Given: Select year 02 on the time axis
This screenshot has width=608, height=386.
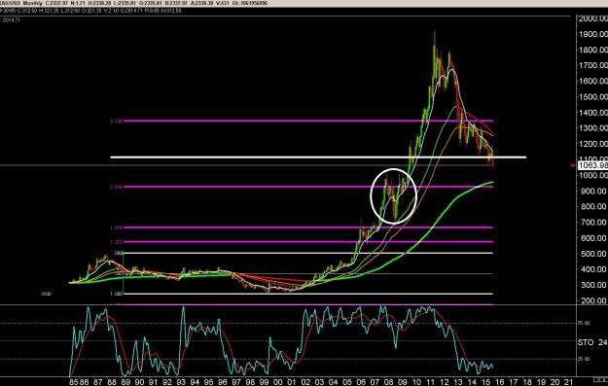Looking at the screenshot, I should tap(305, 382).
